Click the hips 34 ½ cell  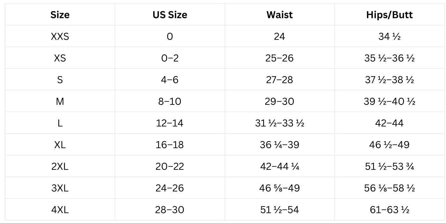pyautogui.click(x=390, y=36)
